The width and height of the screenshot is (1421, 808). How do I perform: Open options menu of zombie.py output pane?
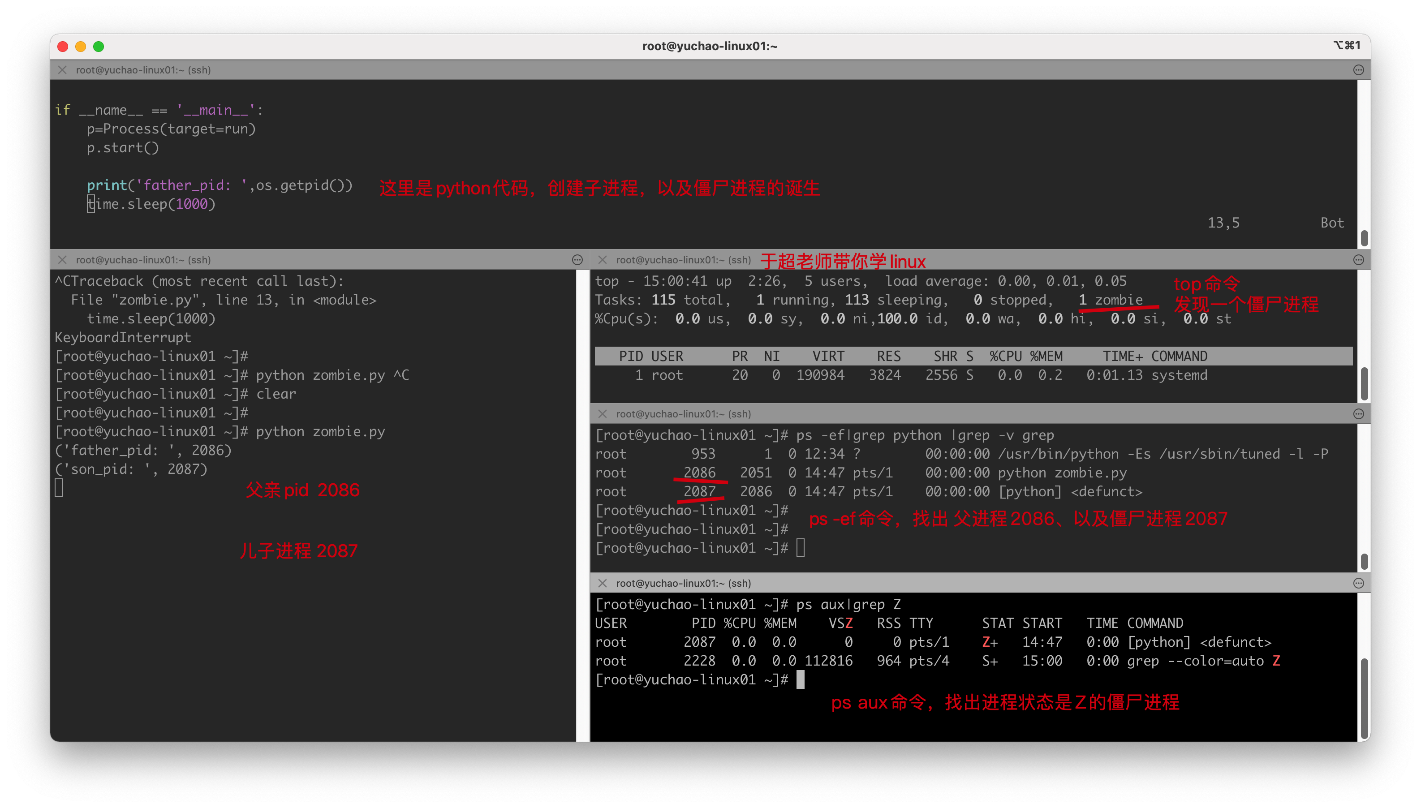point(577,260)
